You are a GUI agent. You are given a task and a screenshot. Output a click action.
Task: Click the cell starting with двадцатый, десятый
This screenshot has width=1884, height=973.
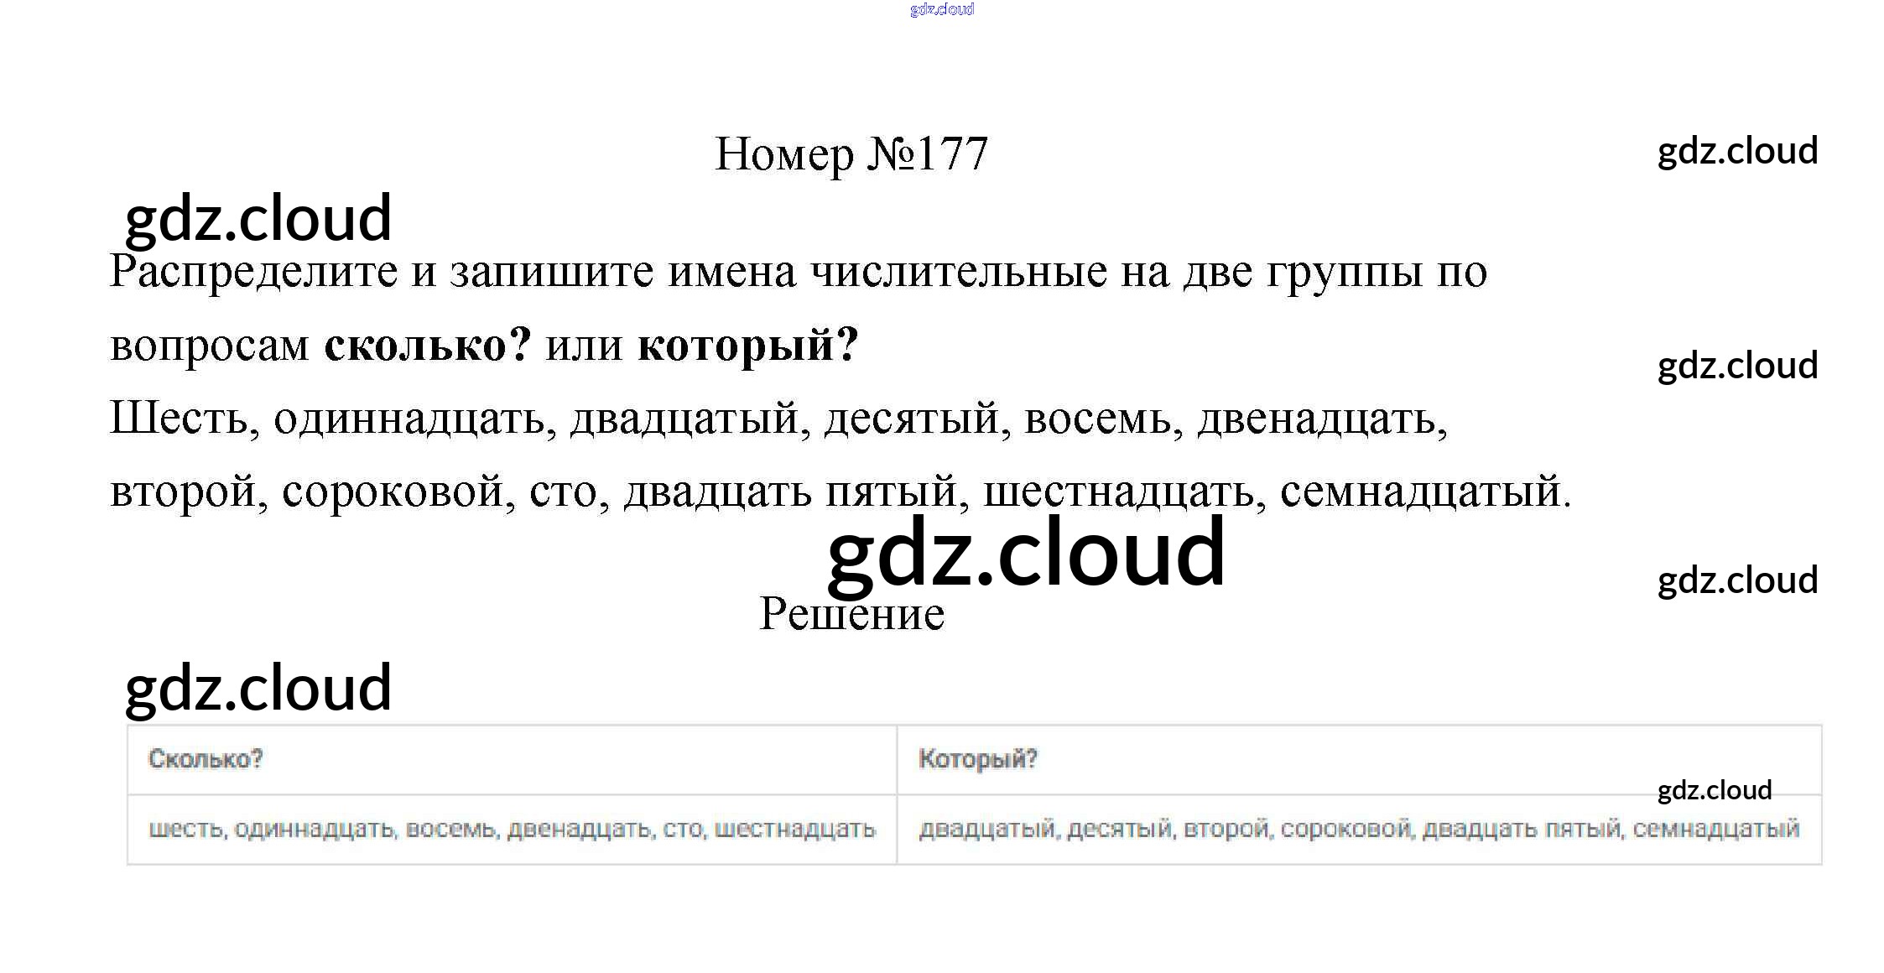pyautogui.click(x=1359, y=830)
